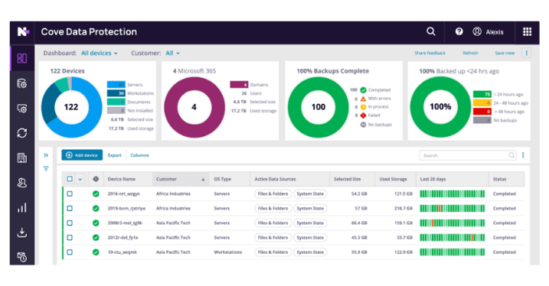Click the Refresh link

click(x=470, y=53)
